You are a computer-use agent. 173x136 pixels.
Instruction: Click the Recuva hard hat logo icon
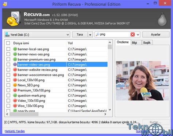point(13,19)
